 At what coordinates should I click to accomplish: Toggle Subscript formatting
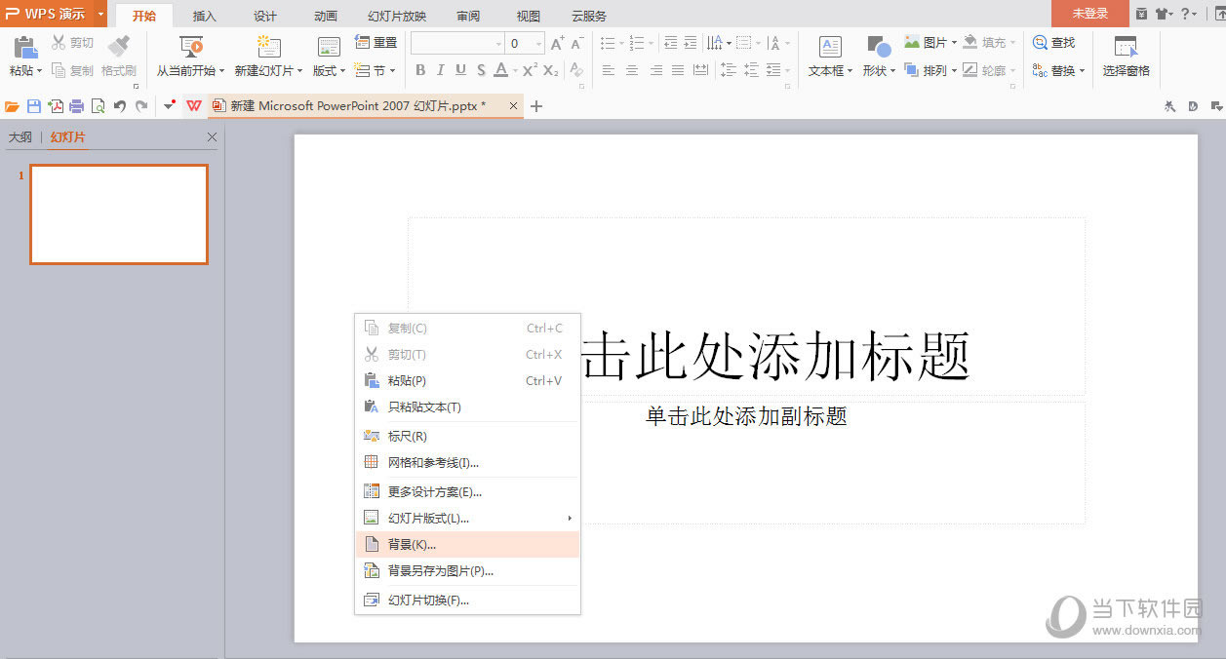tap(551, 70)
